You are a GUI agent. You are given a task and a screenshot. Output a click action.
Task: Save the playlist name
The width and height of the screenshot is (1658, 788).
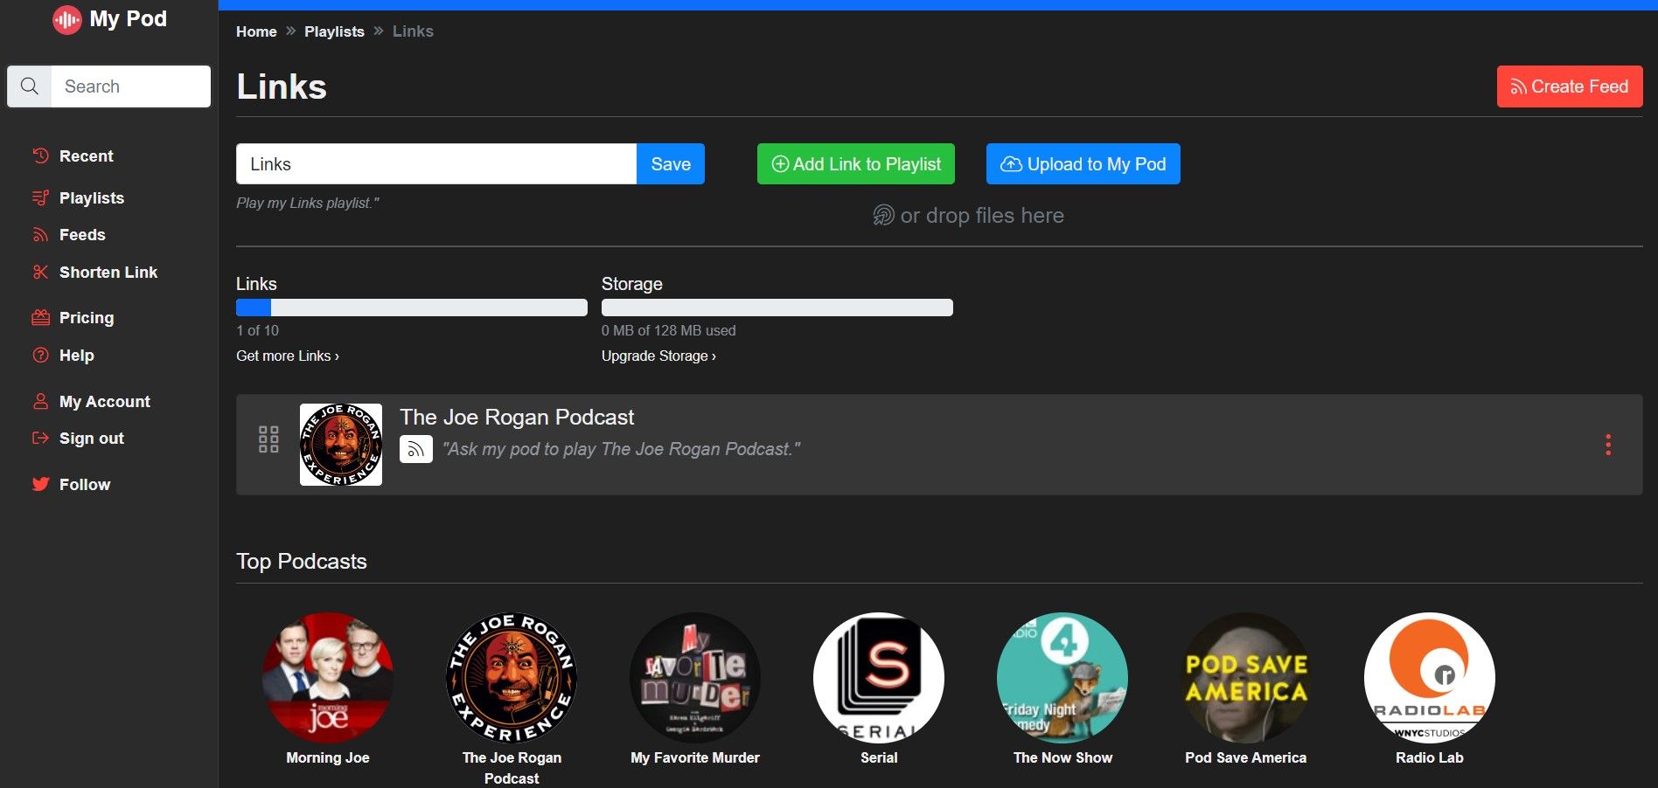pyautogui.click(x=671, y=164)
